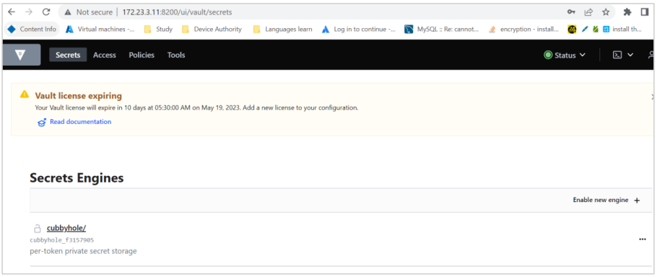This screenshot has height=277, width=657.
Task: Click the green bookmark icon
Action: [x=595, y=30]
